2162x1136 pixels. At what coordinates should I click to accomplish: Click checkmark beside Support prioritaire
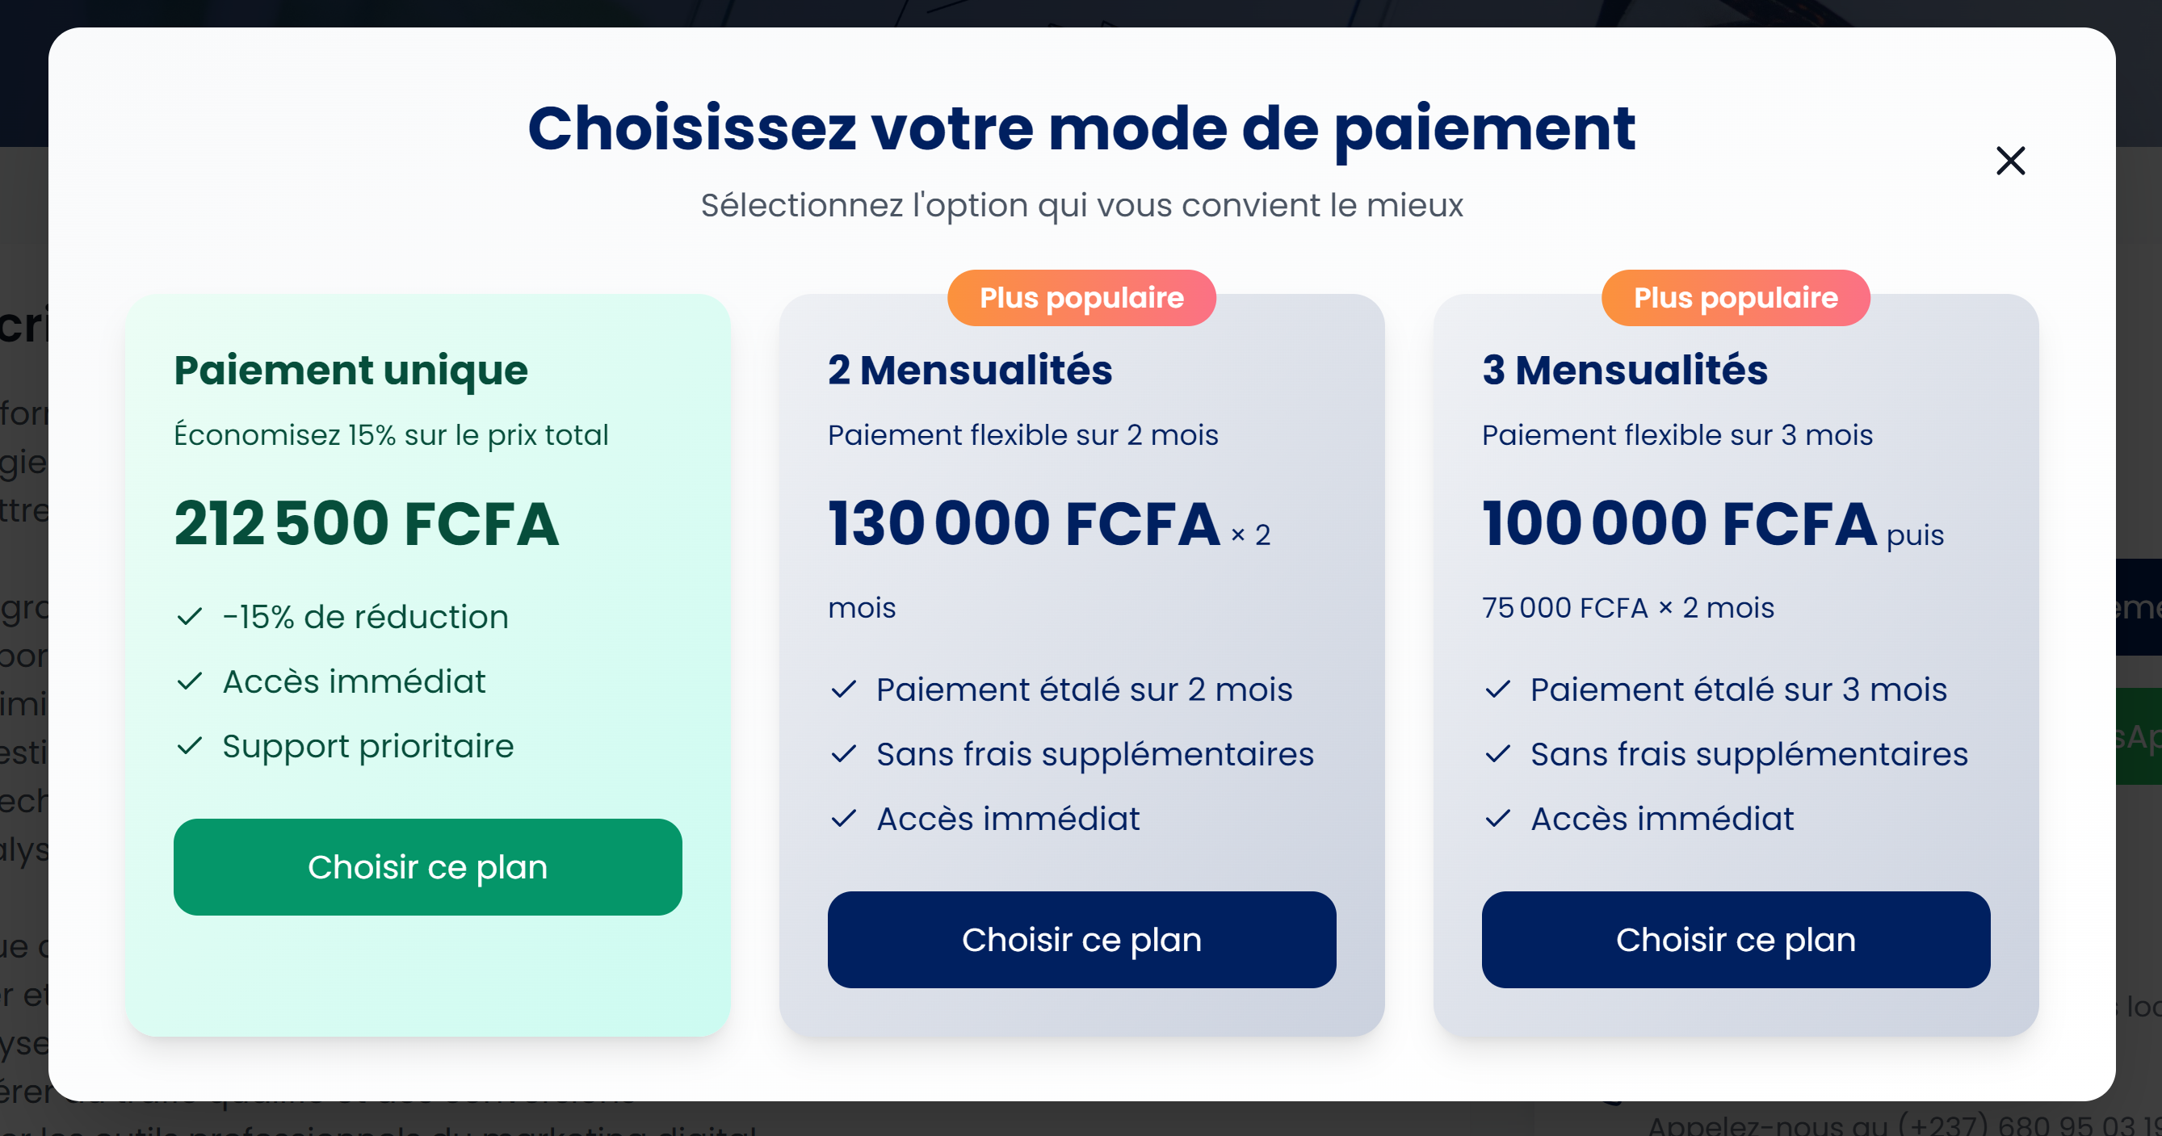pos(190,746)
